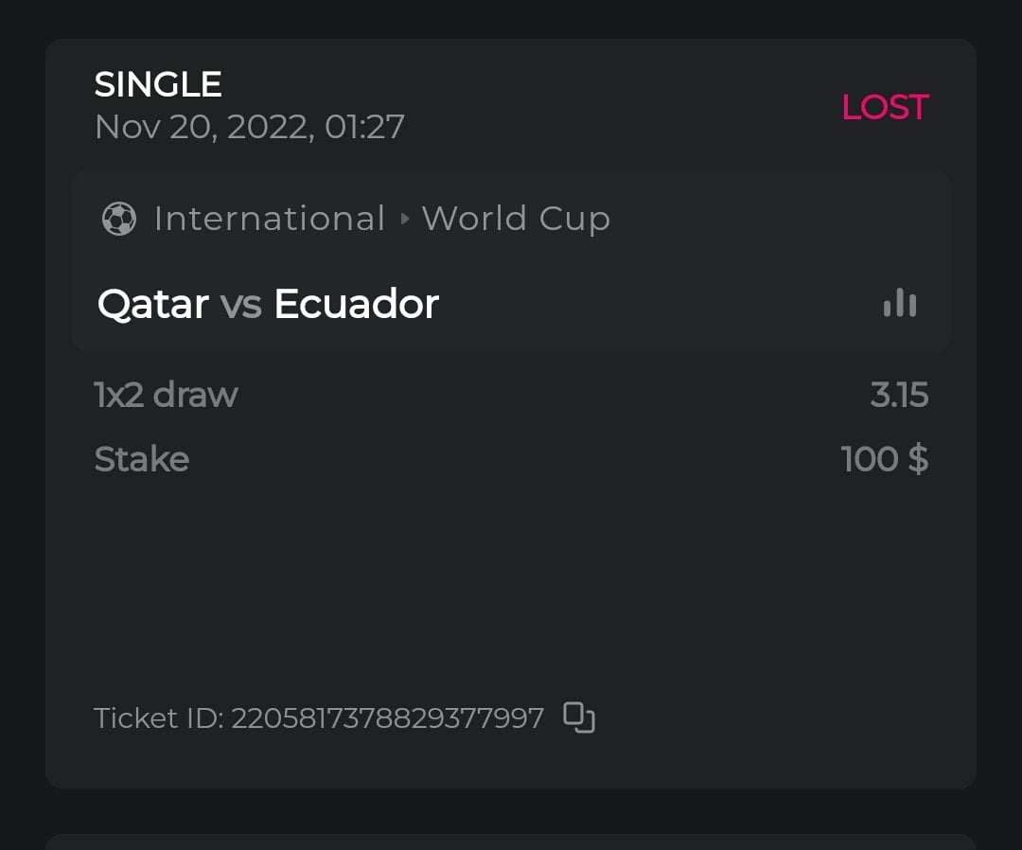Click the soccer ball sport icon
This screenshot has width=1022, height=850.
pos(119,219)
